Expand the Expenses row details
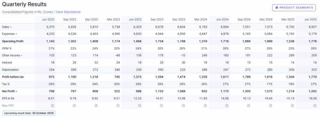320x118 pixels. [16, 34]
